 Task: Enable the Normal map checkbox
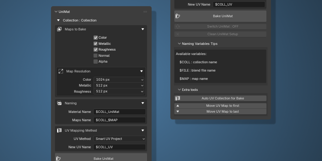(x=96, y=56)
